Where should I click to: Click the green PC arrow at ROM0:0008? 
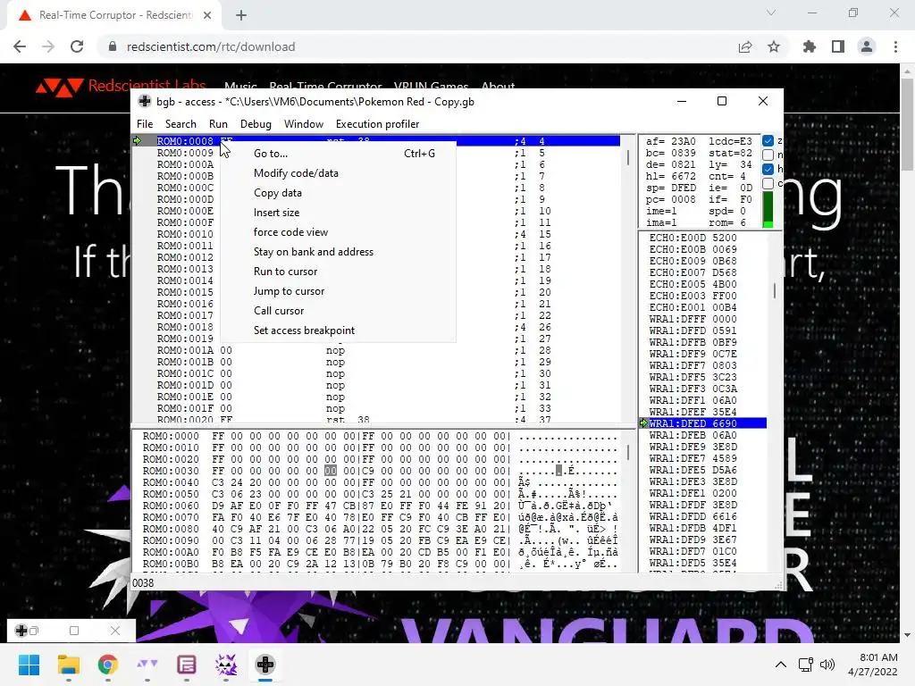pos(138,140)
